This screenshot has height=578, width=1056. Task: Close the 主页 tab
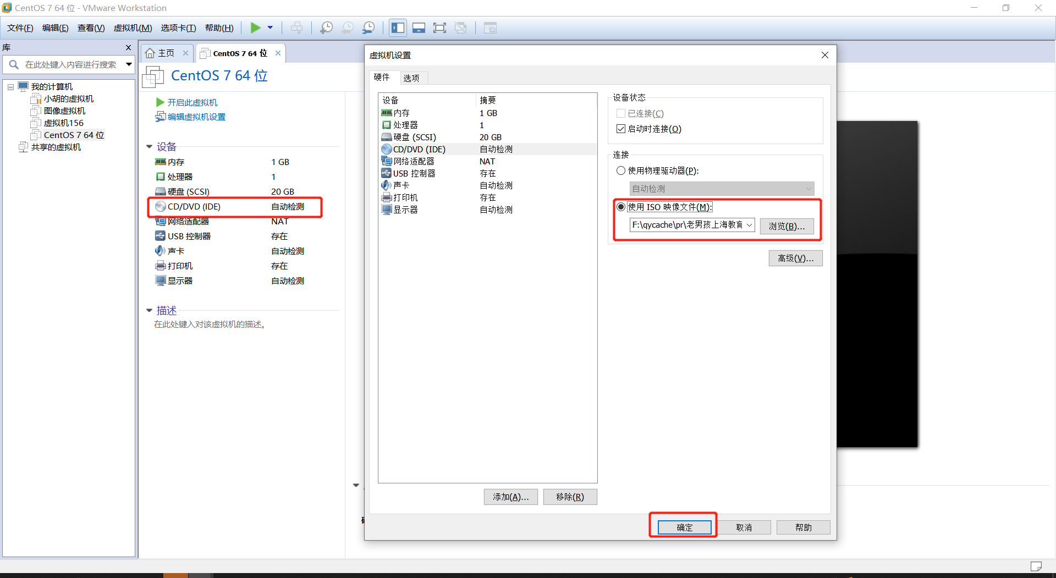coord(186,53)
